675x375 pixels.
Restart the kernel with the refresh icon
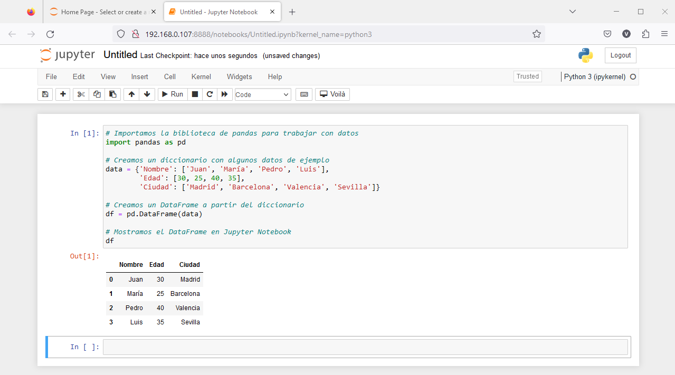point(209,94)
